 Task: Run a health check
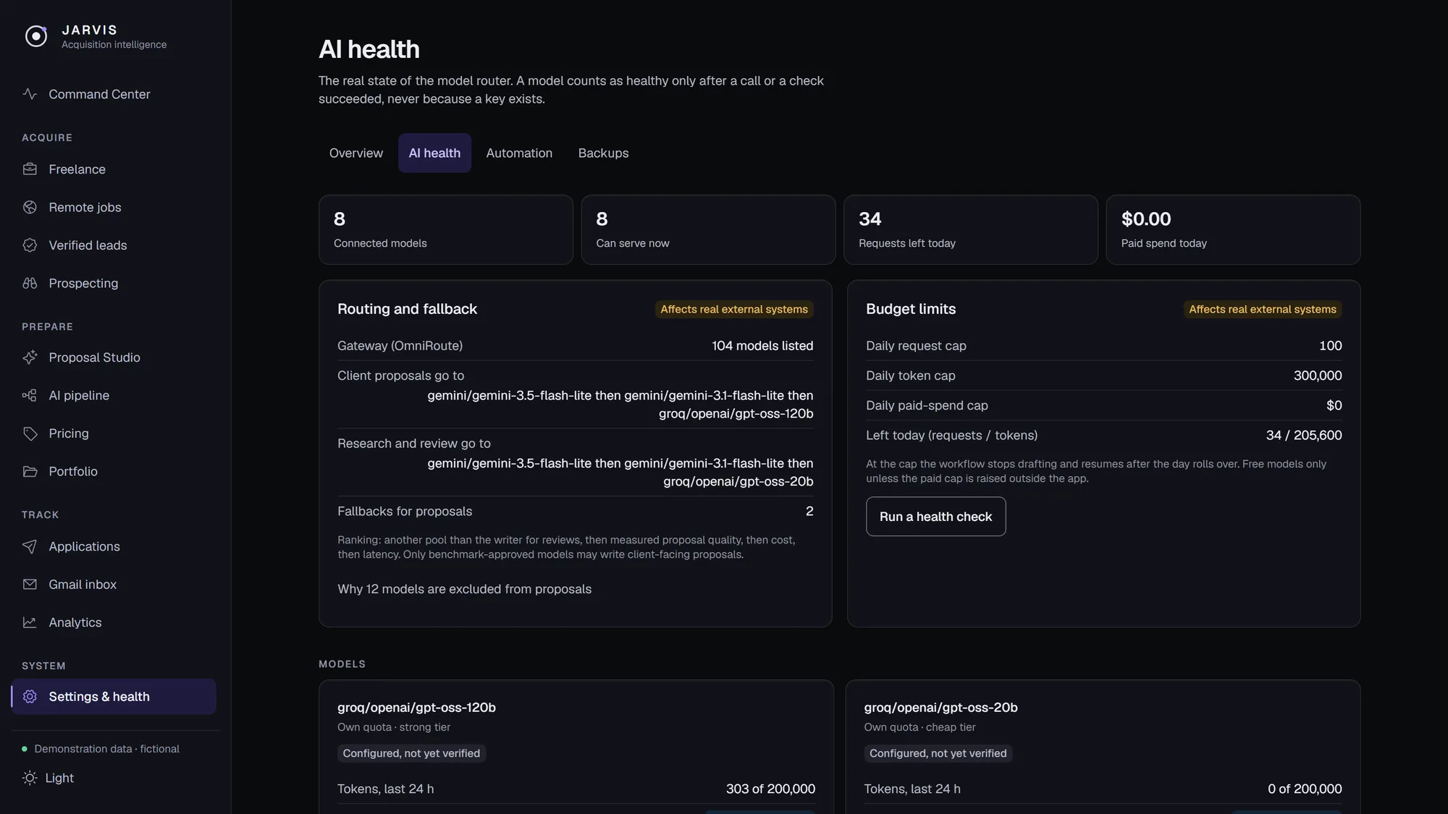click(935, 517)
